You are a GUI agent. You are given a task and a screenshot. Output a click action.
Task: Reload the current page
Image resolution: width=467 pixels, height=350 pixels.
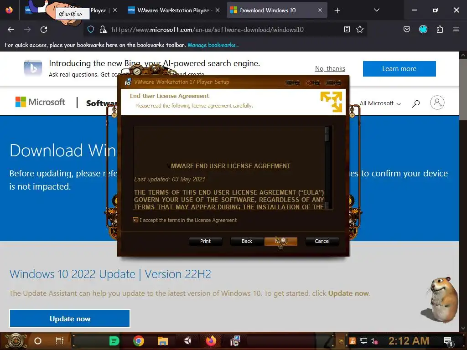pos(44,30)
